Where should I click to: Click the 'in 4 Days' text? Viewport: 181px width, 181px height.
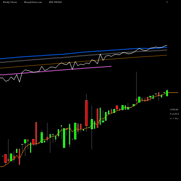tap(174, 118)
